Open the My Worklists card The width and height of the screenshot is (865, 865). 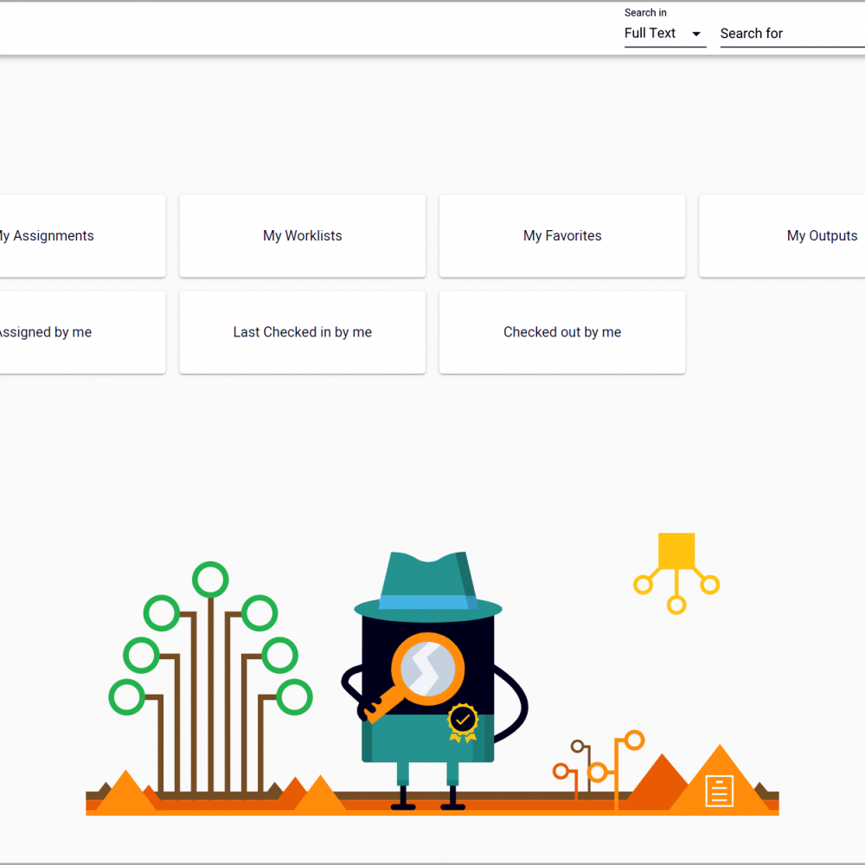click(x=302, y=236)
